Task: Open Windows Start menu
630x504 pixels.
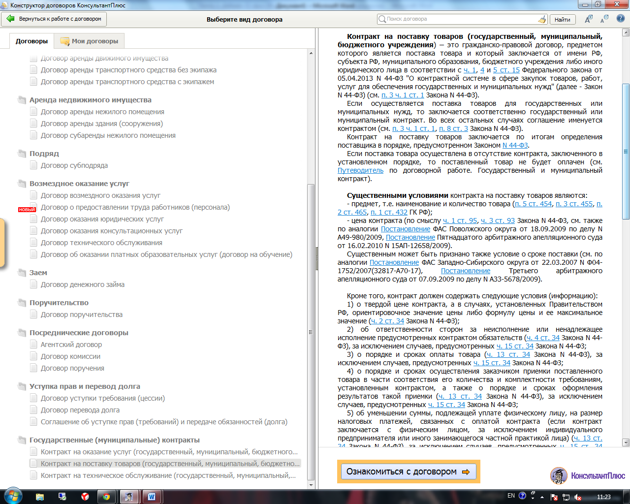Action: pos(13,496)
